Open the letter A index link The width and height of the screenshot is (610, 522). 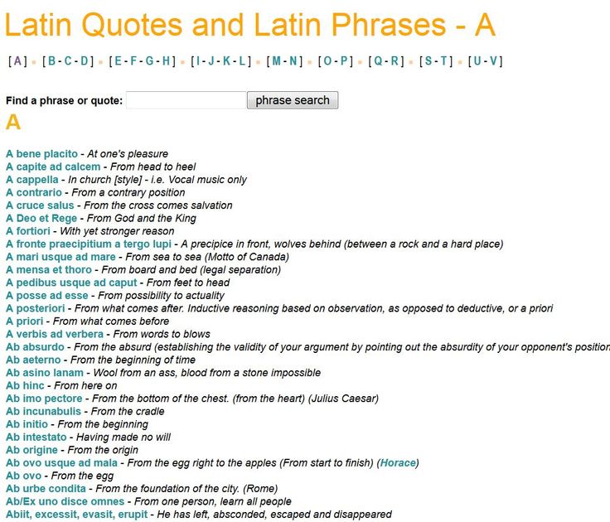[17, 60]
